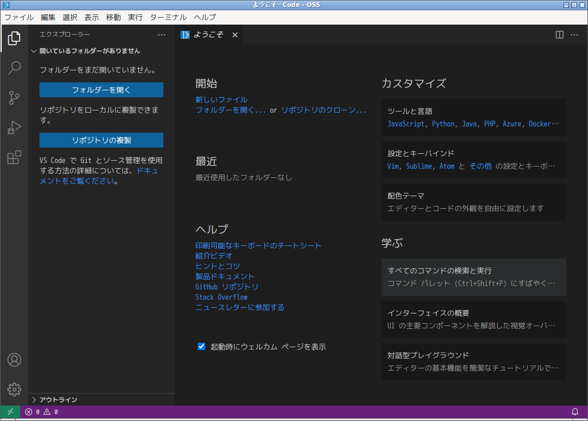Open the Search view icon
The height and width of the screenshot is (421, 588).
14,67
